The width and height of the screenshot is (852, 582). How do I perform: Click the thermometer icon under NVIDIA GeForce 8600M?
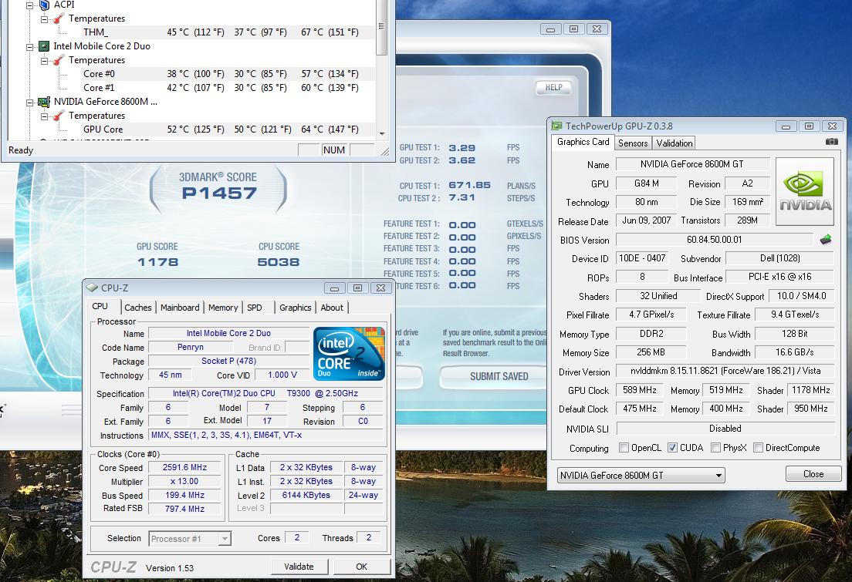pyautogui.click(x=59, y=116)
